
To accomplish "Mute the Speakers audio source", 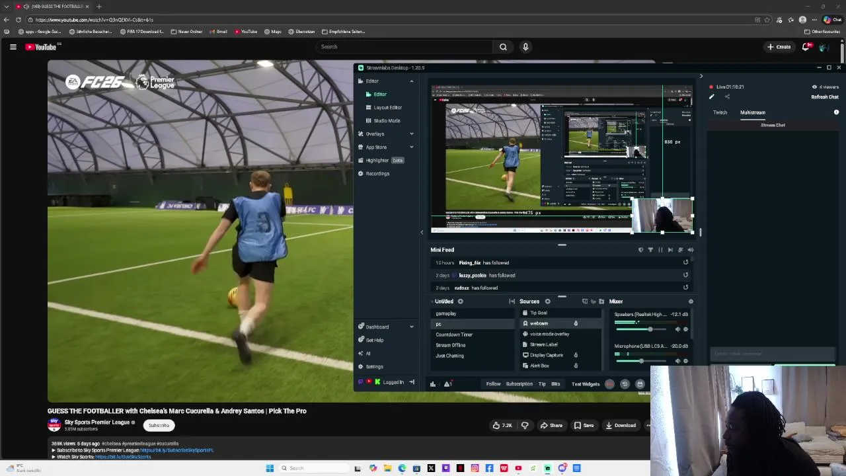I will pos(678,329).
